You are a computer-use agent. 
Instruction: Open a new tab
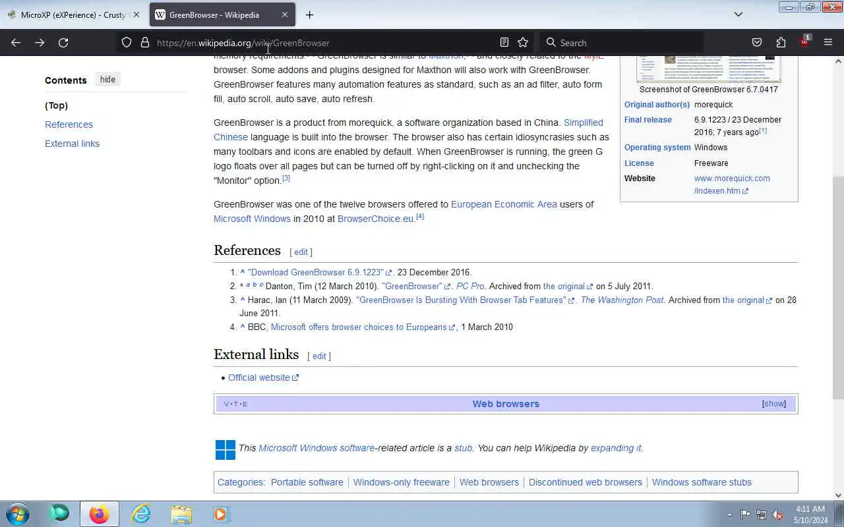(309, 14)
